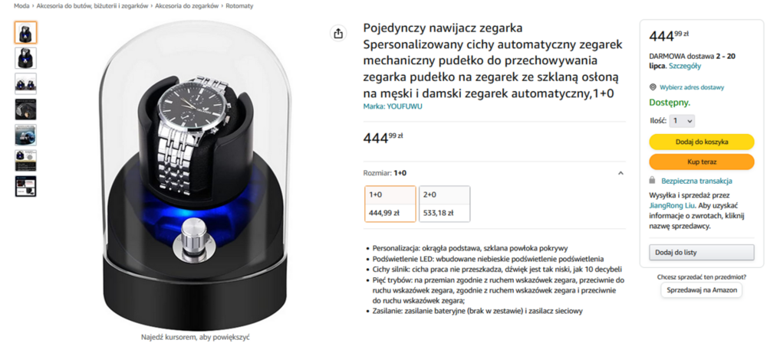Open seller JiangRong Liu link

[668, 206]
